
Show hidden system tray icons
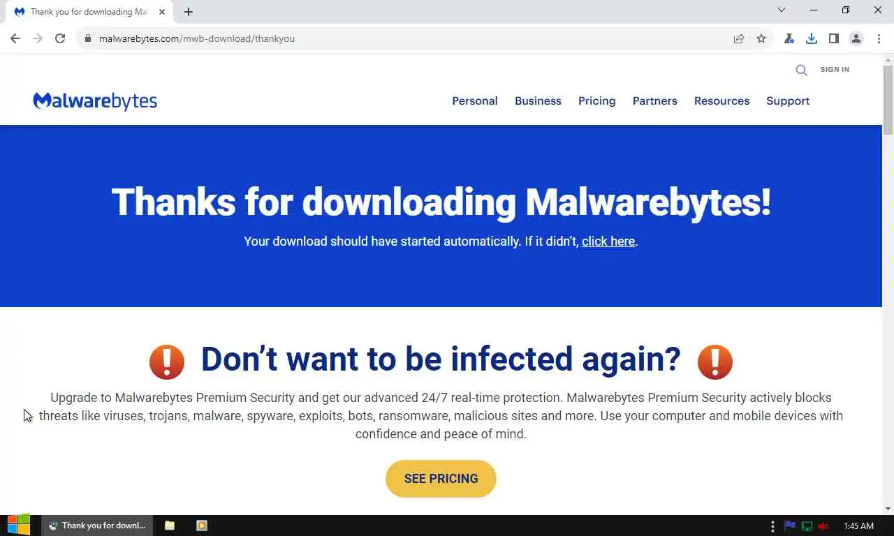[x=772, y=526]
